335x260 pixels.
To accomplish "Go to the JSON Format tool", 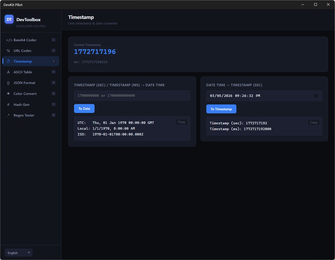I will 31,83.
